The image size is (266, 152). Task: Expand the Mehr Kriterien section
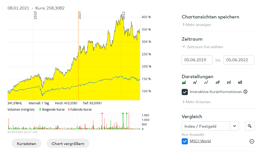[197, 102]
